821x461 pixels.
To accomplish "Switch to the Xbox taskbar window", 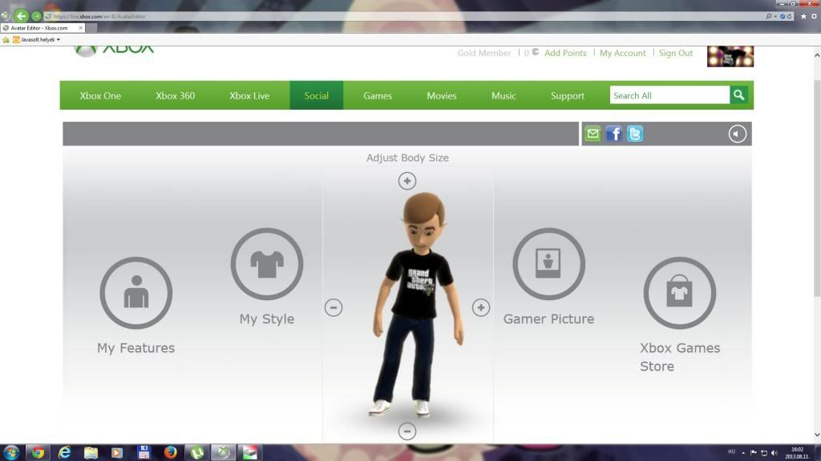I will pyautogui.click(x=223, y=452).
